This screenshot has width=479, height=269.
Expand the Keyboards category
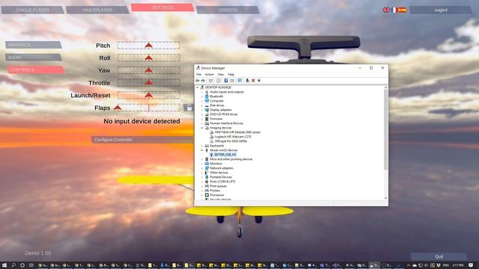[x=202, y=146]
